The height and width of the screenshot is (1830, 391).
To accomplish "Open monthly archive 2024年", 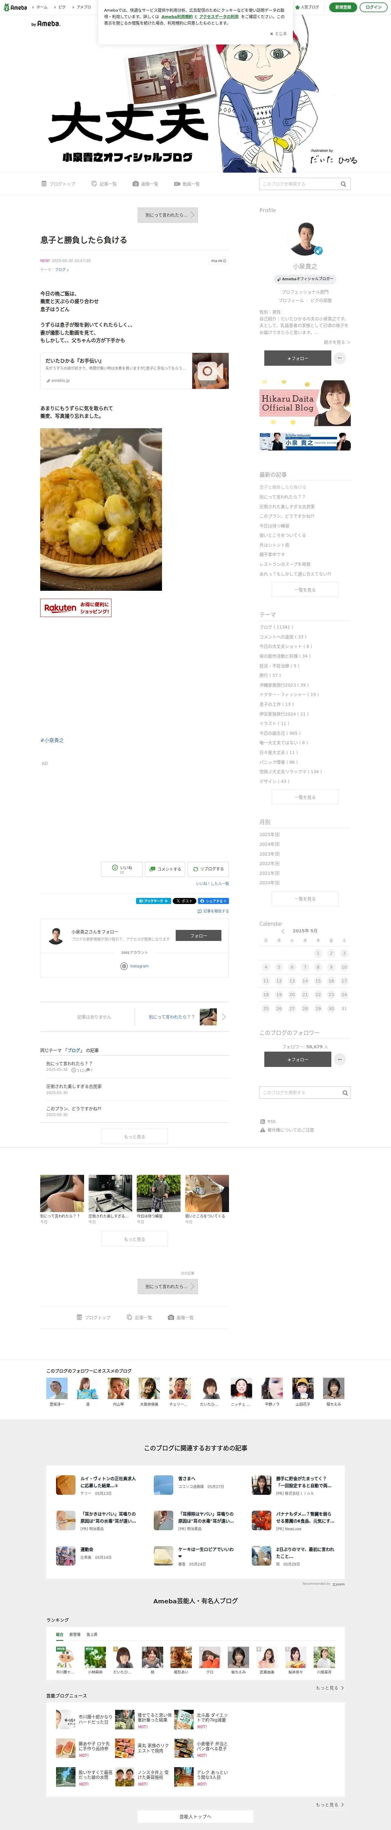I will click(270, 845).
